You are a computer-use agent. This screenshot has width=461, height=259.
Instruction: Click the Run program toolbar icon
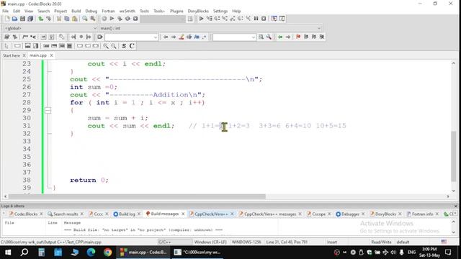click(112, 19)
